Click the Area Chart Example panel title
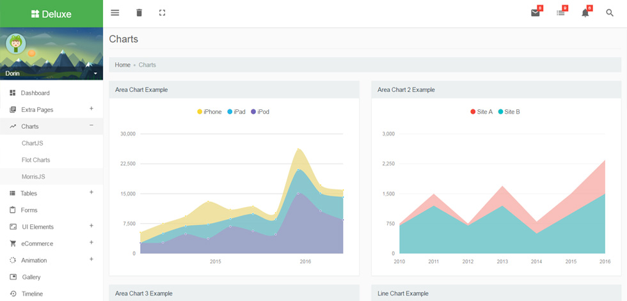This screenshot has width=627, height=301. [x=141, y=90]
